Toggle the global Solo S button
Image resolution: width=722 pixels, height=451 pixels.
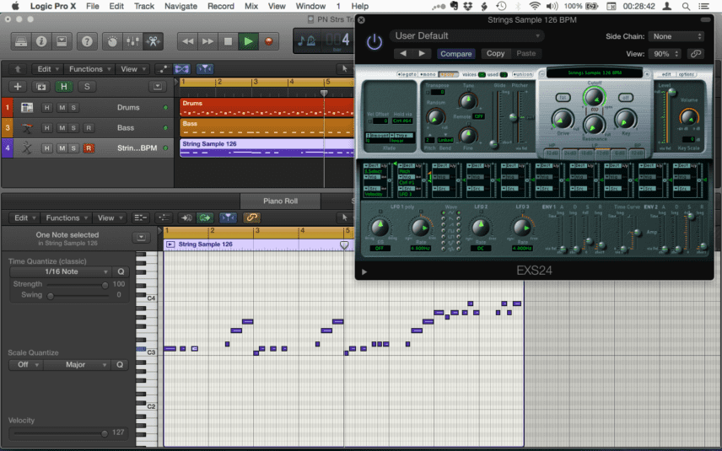[x=87, y=87]
